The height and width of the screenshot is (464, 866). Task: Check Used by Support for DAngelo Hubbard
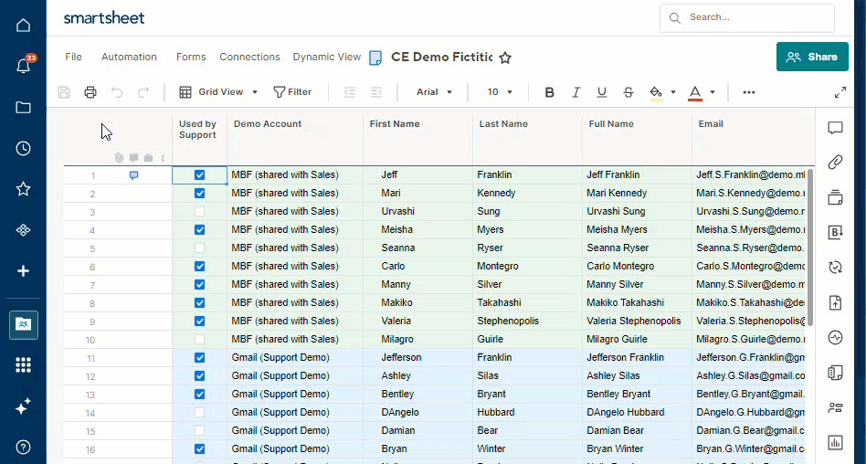(199, 413)
